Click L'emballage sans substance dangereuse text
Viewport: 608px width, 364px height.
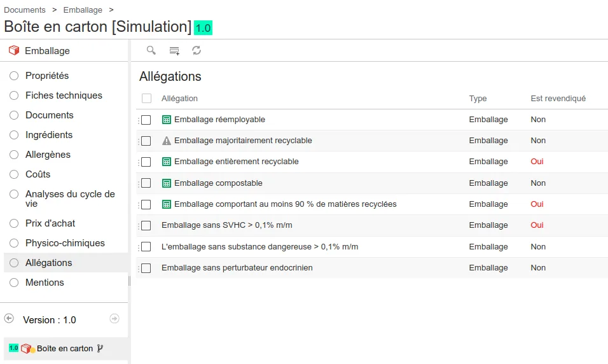(259, 247)
